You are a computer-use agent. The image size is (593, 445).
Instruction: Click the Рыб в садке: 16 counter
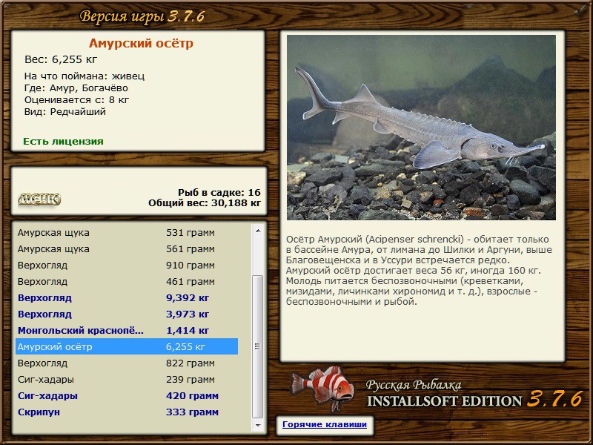point(219,193)
